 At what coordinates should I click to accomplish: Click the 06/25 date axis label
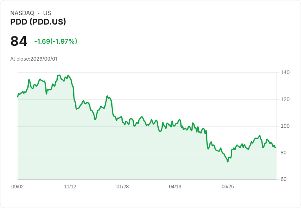pos(228,186)
